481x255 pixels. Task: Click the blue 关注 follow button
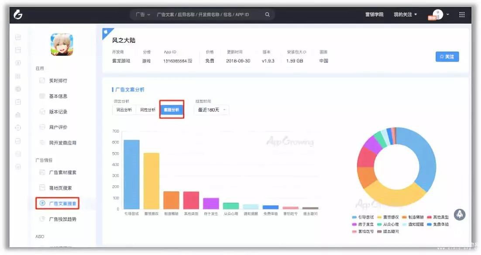[x=447, y=57]
